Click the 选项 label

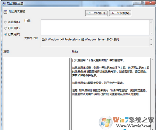pos(6,51)
